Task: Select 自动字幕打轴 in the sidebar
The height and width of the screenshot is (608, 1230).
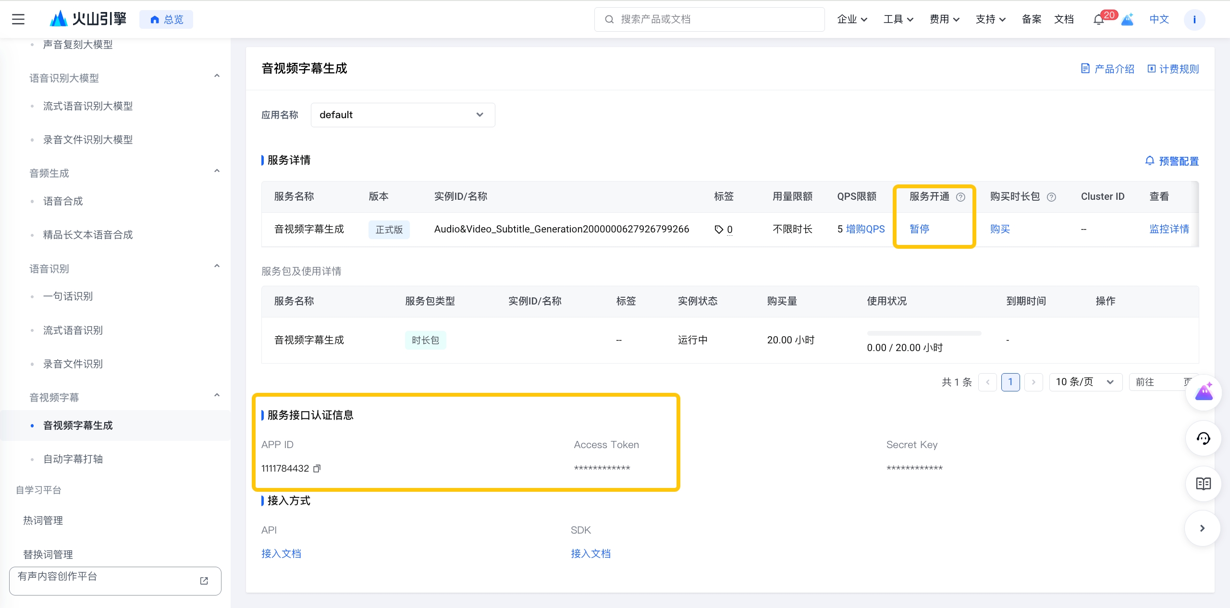Action: [x=73, y=459]
